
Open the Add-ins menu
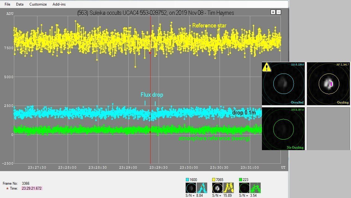[59, 4]
